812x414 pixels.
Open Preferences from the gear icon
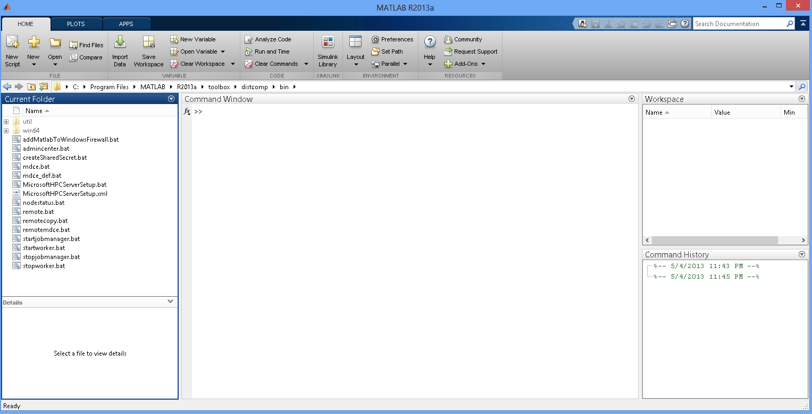click(x=392, y=39)
